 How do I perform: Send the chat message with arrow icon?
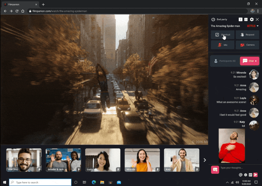(x=255, y=175)
